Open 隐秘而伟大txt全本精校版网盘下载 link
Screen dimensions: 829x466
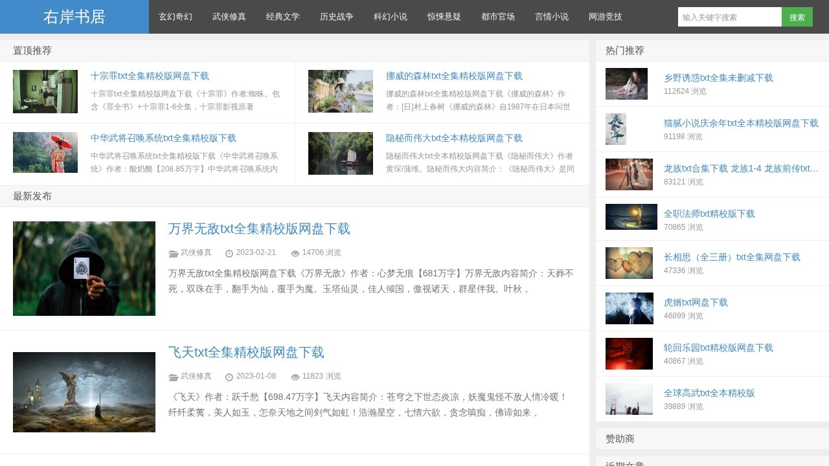453,138
